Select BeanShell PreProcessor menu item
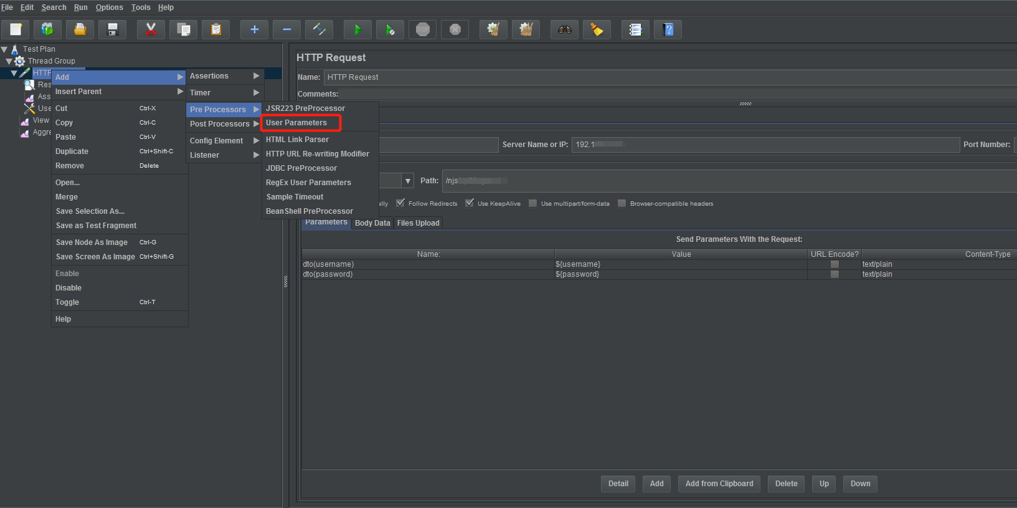 pos(320,211)
